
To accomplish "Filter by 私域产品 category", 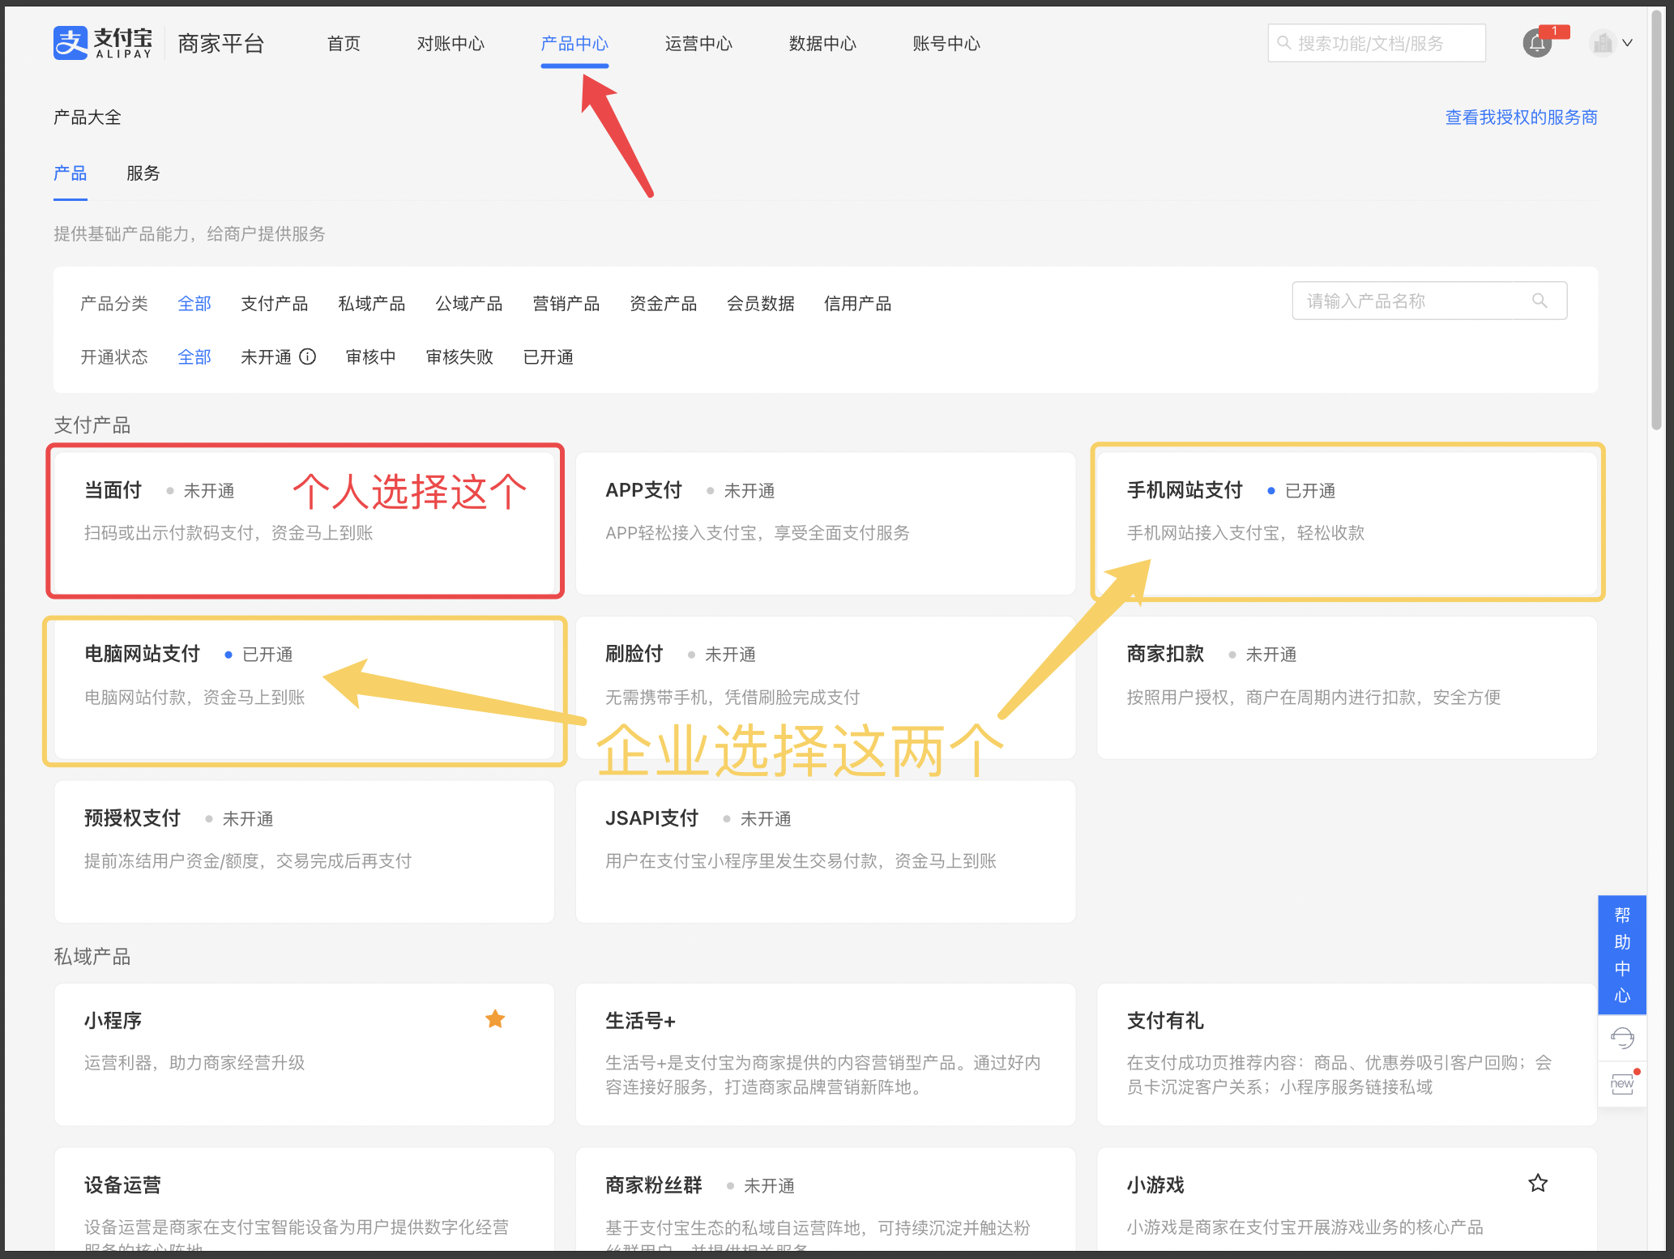I will click(x=372, y=304).
